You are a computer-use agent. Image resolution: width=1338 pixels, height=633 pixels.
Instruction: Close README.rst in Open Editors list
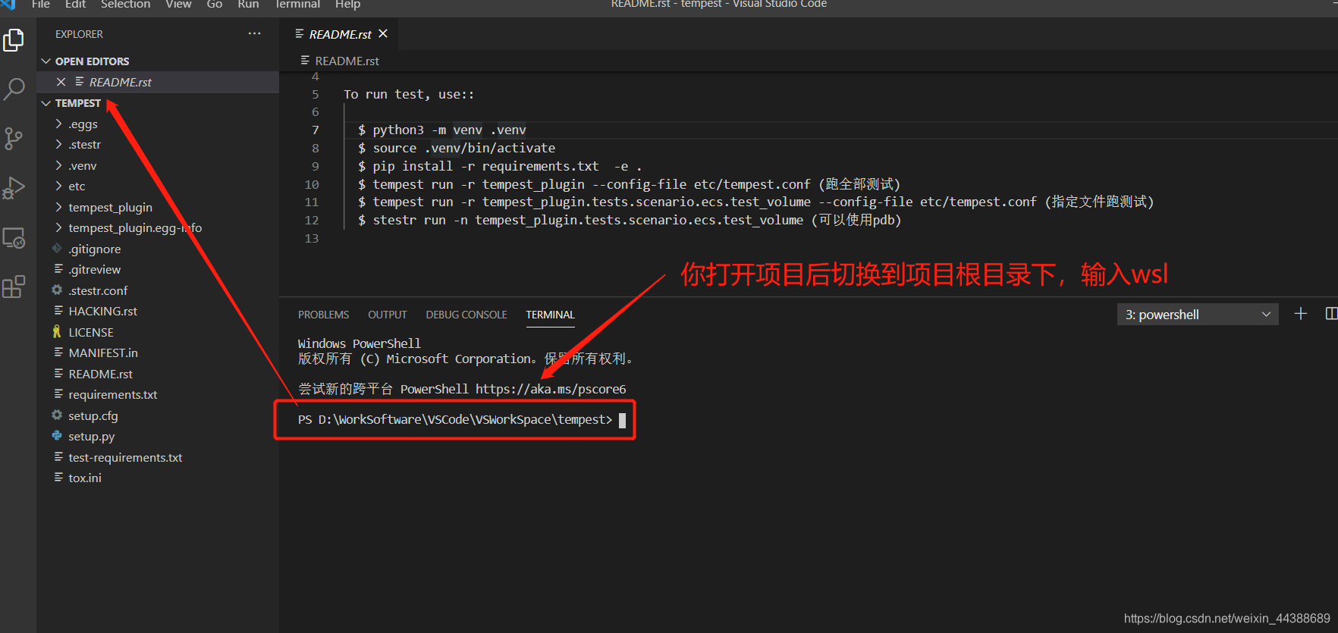point(61,82)
